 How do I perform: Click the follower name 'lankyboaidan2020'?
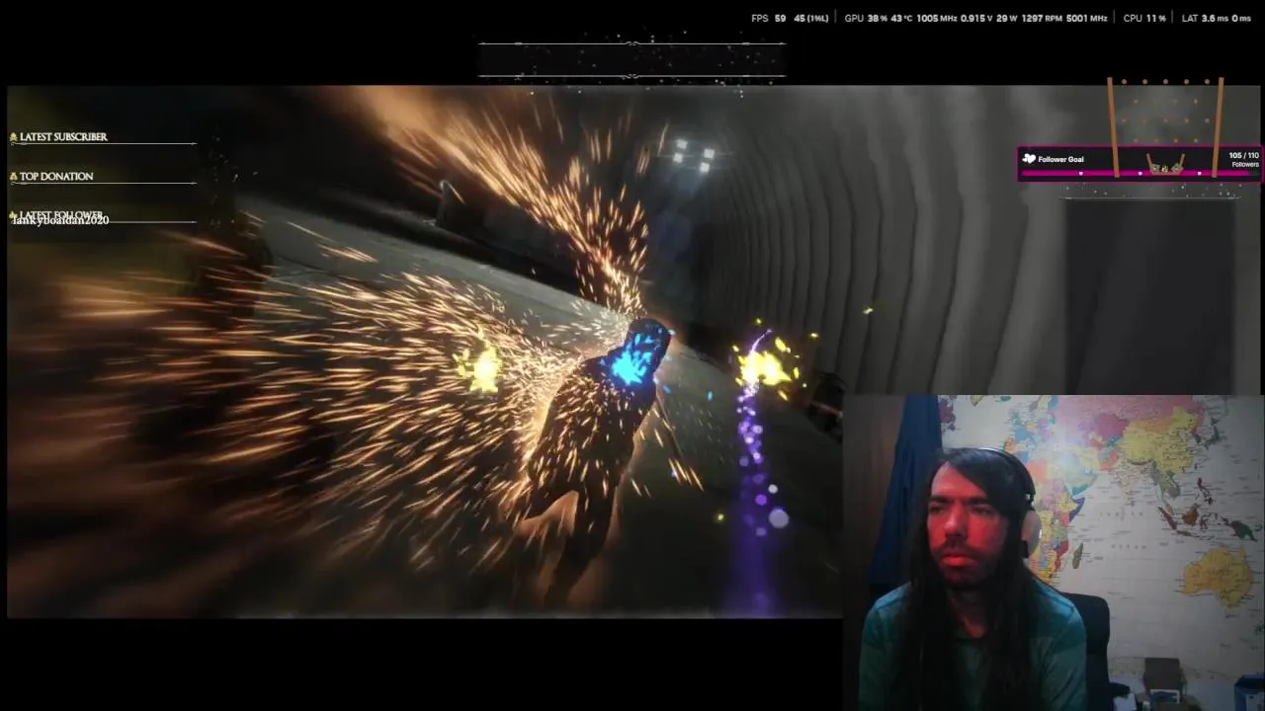click(x=60, y=220)
